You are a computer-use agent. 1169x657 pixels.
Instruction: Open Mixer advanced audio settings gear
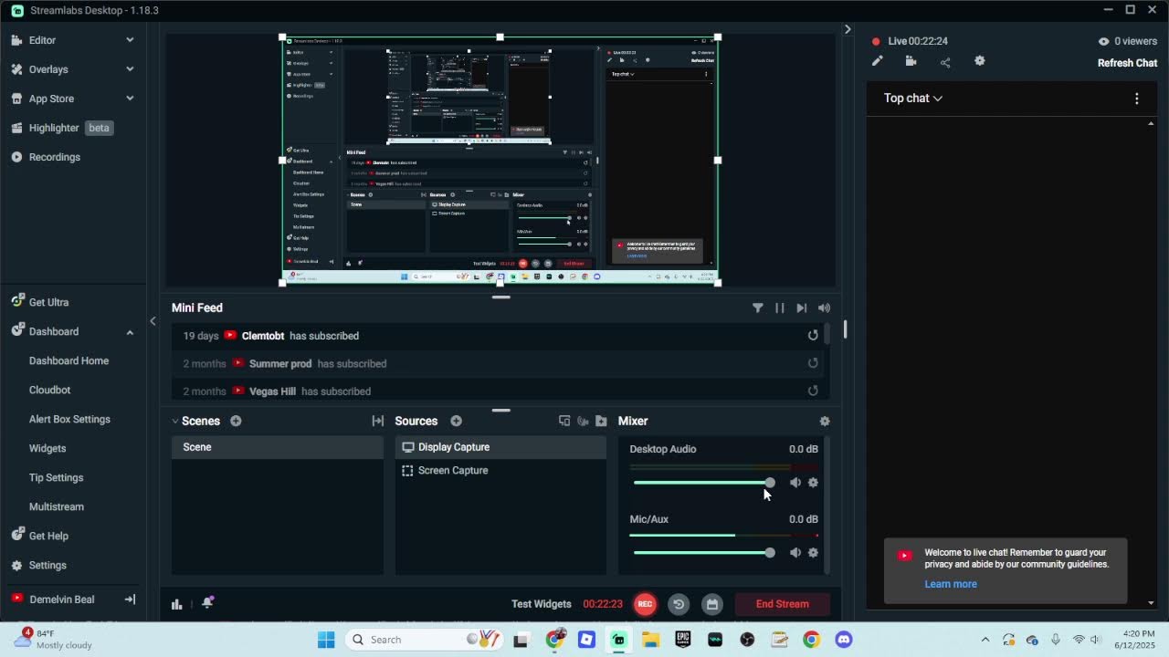825,421
